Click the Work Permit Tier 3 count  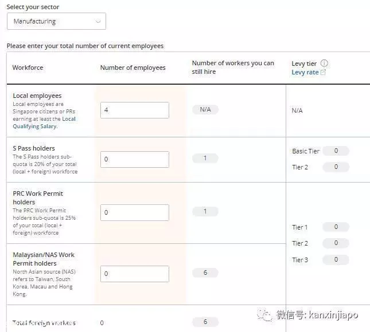pyautogui.click(x=336, y=259)
